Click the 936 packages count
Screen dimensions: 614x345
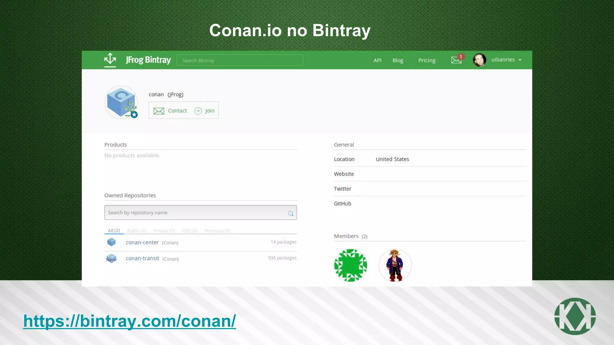click(282, 258)
